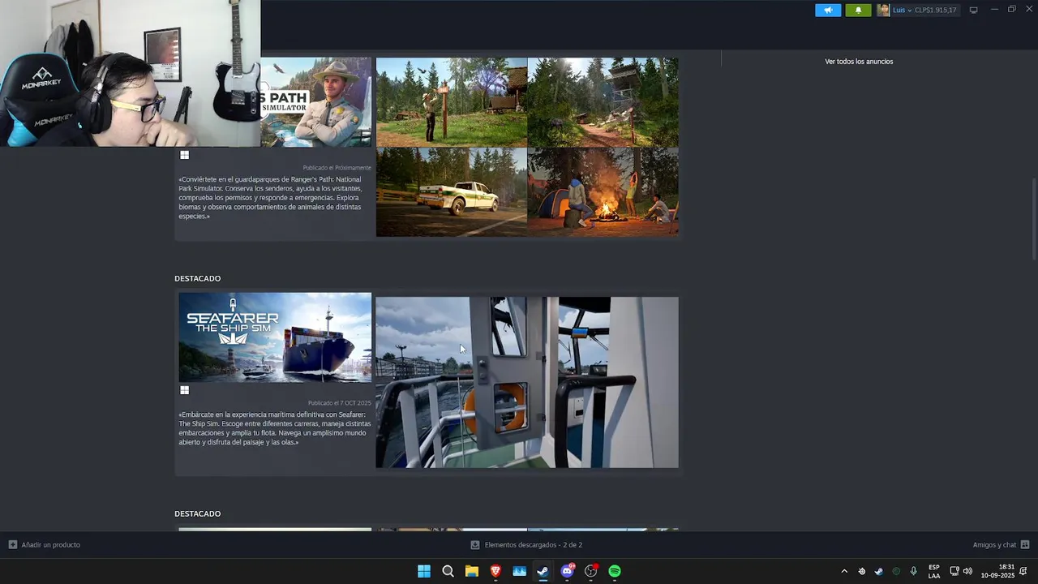Open OBS Studio from taskbar
The image size is (1038, 584).
(590, 571)
